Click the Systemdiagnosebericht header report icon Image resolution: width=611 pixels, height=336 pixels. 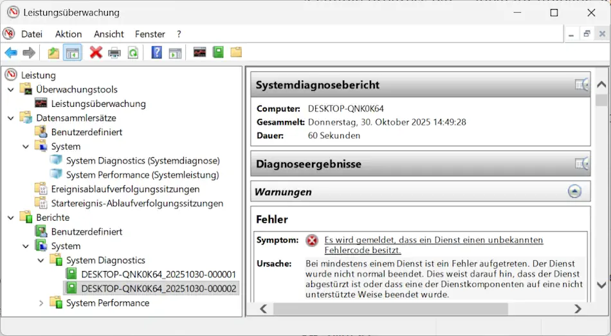coord(582,84)
